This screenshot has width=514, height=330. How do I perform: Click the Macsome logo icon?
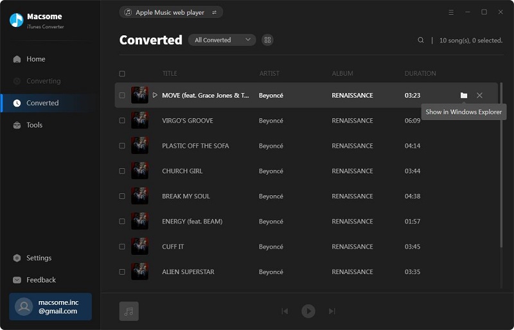17,21
